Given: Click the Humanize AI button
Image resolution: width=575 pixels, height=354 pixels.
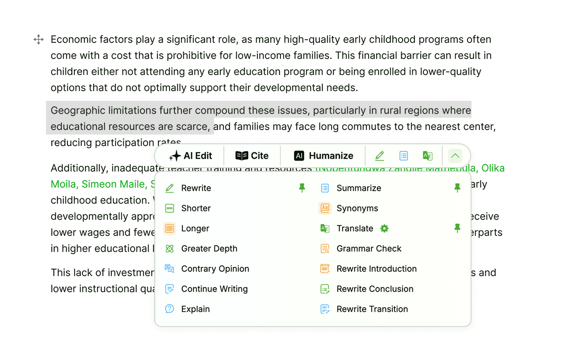Looking at the screenshot, I should click(x=323, y=156).
